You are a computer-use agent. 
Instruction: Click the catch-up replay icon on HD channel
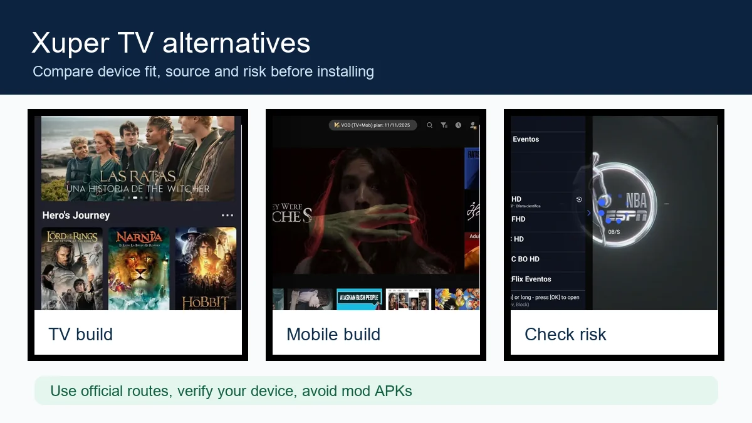point(579,199)
